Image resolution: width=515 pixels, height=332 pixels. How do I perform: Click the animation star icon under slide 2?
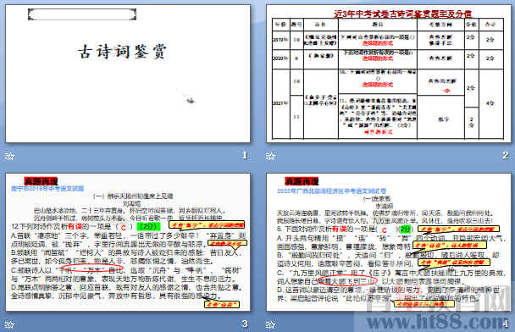pyautogui.click(x=270, y=156)
